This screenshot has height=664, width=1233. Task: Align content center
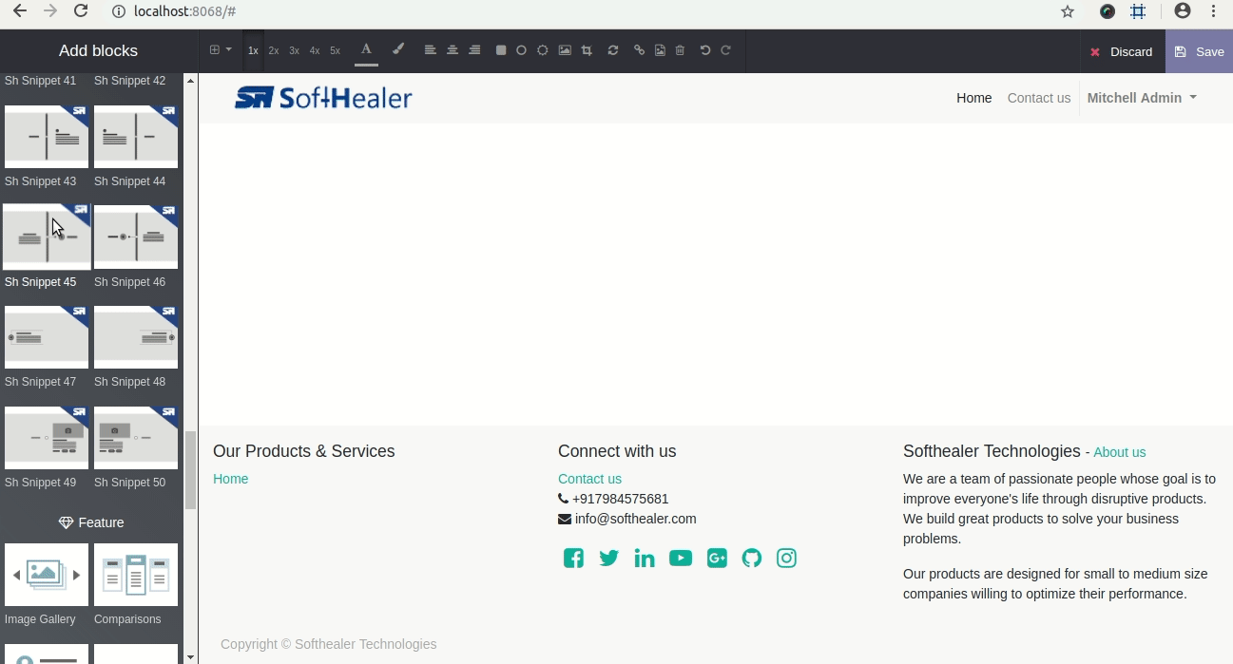point(453,50)
